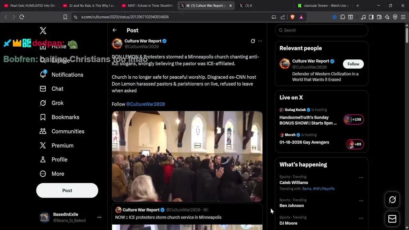Click the More circle icon in the sidebar

43,174
